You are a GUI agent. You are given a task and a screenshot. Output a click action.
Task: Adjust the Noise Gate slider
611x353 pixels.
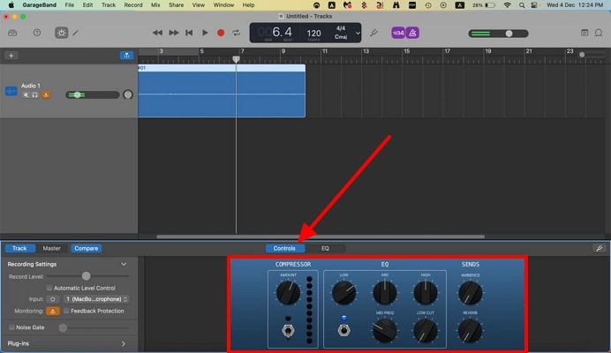(x=94, y=327)
